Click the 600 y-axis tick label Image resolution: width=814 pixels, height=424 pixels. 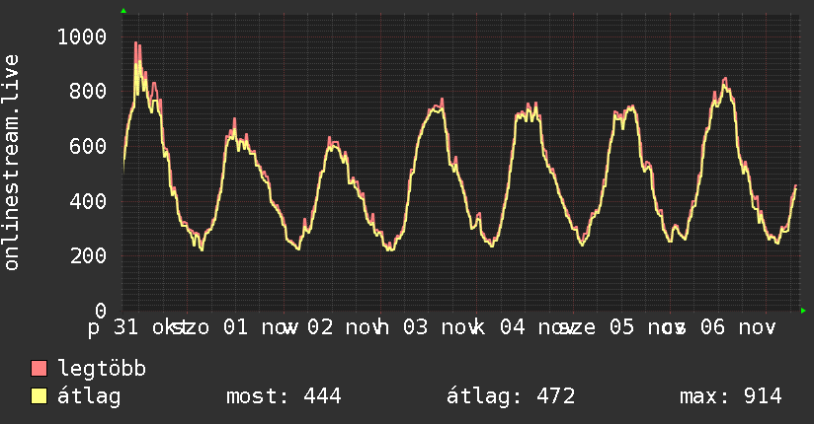click(87, 147)
